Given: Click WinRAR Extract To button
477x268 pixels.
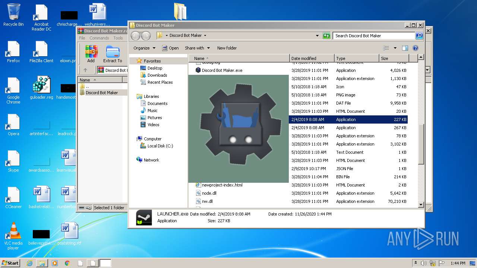Looking at the screenshot, I should [113, 54].
